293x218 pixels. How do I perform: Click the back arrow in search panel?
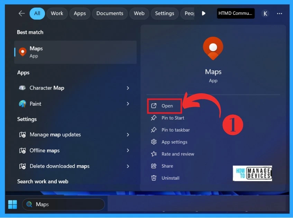click(x=22, y=13)
